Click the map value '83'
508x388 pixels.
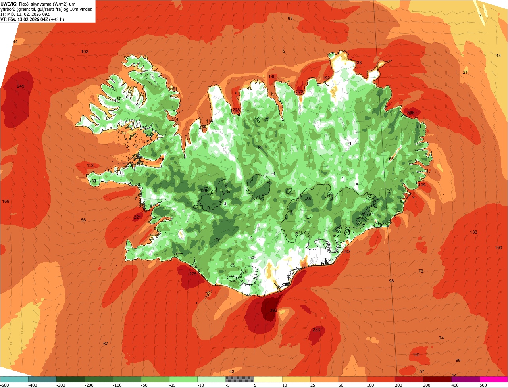click(290, 18)
